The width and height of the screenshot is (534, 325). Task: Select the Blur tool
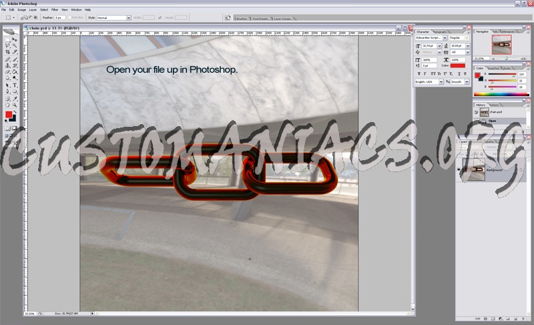pyautogui.click(x=7, y=78)
